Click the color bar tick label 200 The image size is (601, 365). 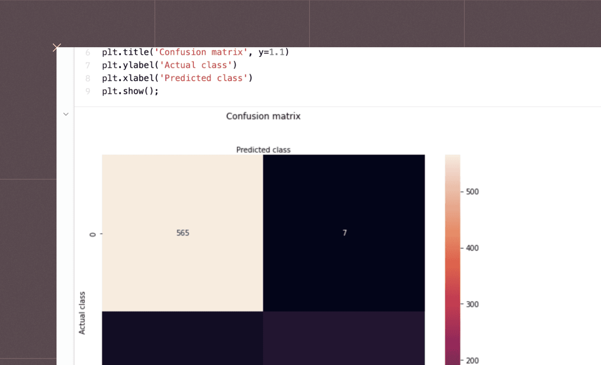[472, 361]
